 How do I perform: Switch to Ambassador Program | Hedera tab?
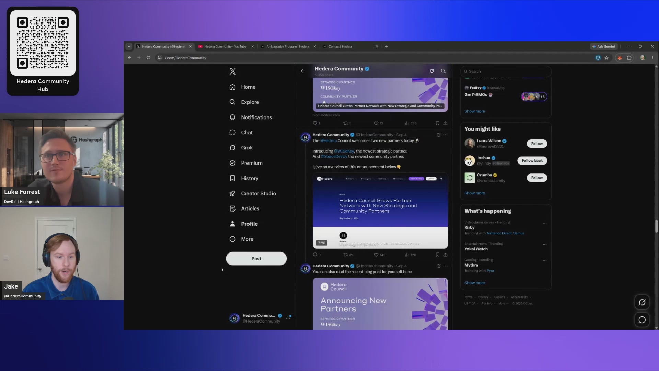point(288,46)
